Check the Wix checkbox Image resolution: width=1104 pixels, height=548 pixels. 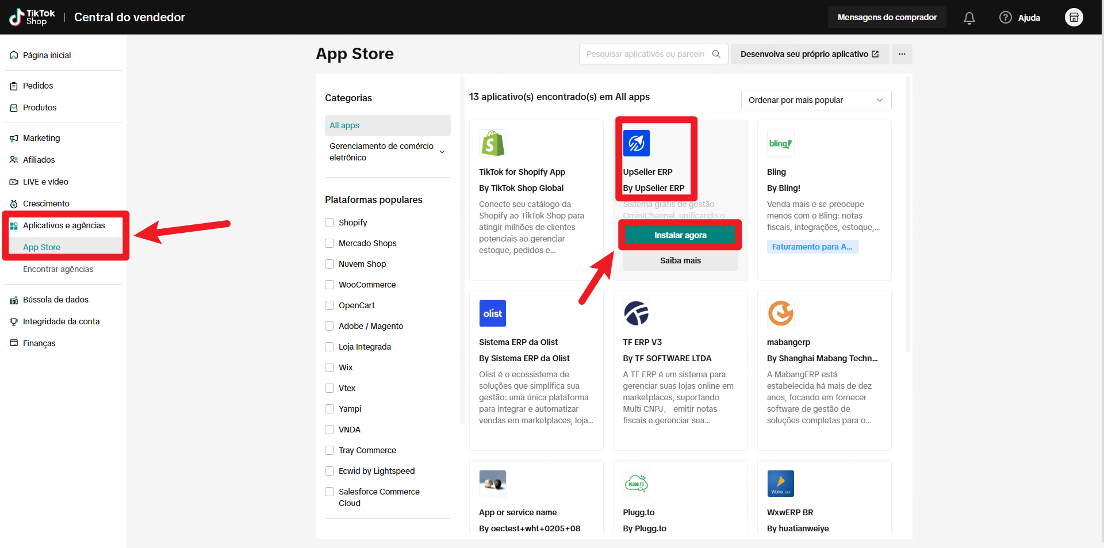pos(329,367)
